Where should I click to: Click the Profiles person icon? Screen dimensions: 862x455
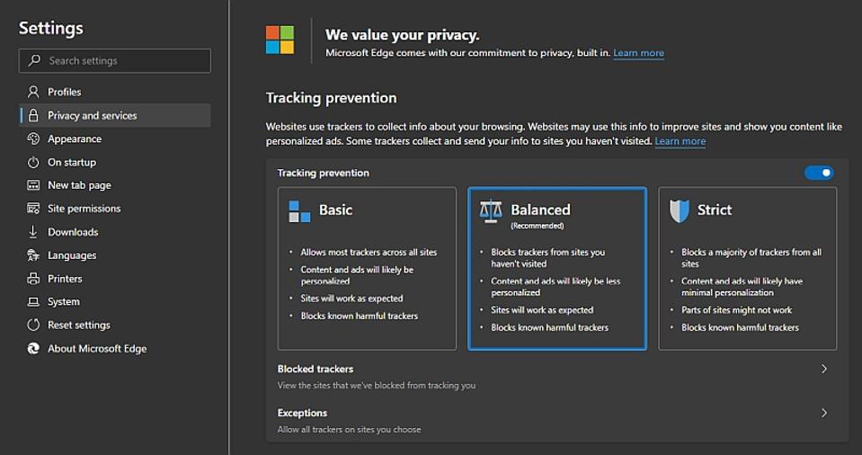tap(33, 92)
